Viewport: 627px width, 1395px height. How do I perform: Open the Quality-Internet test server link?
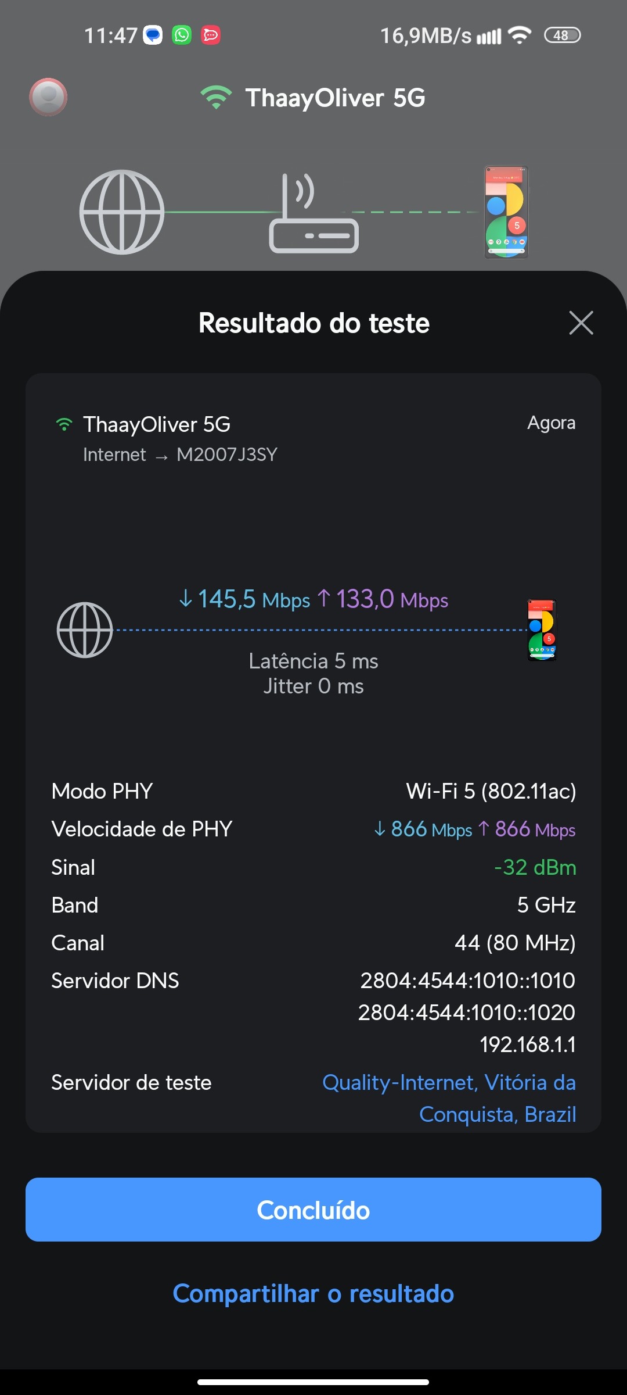449,1098
